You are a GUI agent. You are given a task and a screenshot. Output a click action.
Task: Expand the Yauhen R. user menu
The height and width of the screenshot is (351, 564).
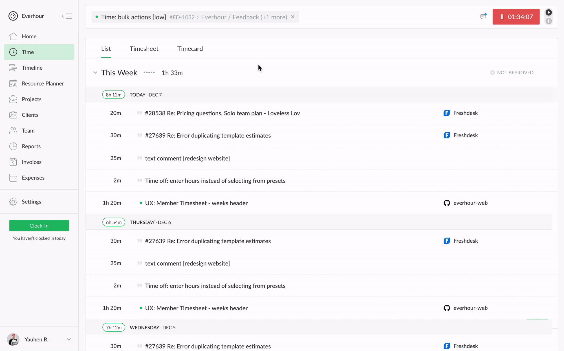point(69,339)
